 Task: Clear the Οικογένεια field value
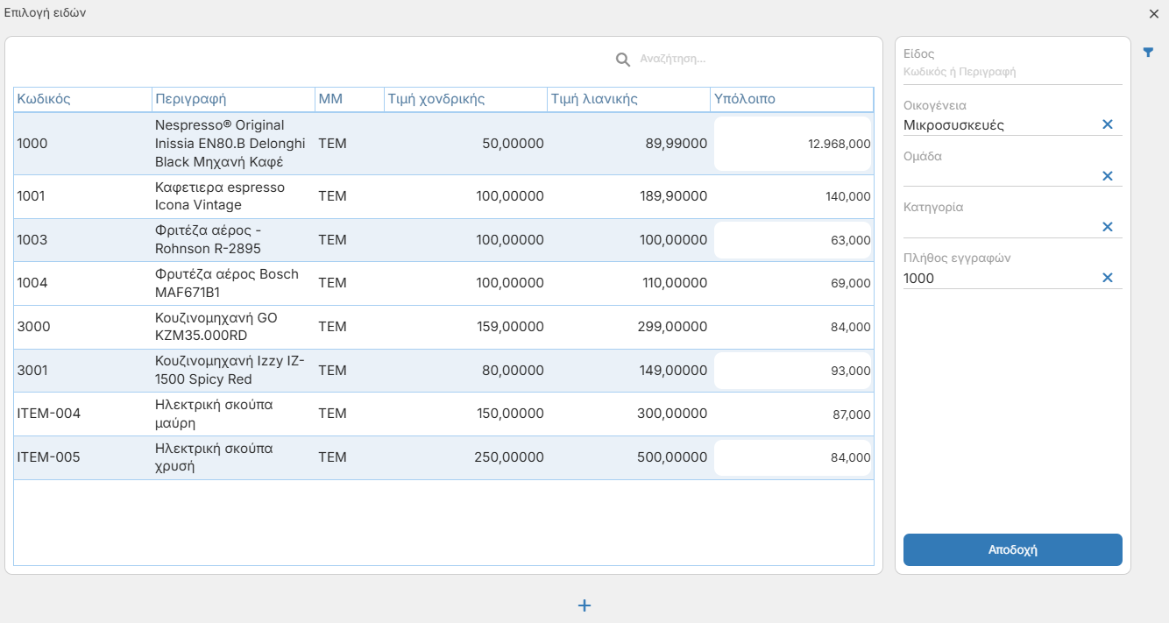1107,124
